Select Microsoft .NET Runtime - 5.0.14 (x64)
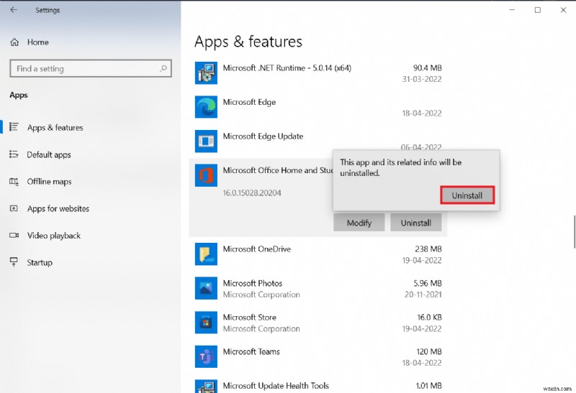This screenshot has height=393, width=576. click(x=318, y=73)
